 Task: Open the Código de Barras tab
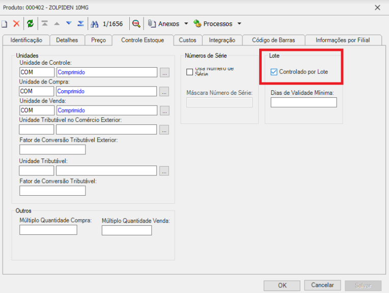[273, 40]
